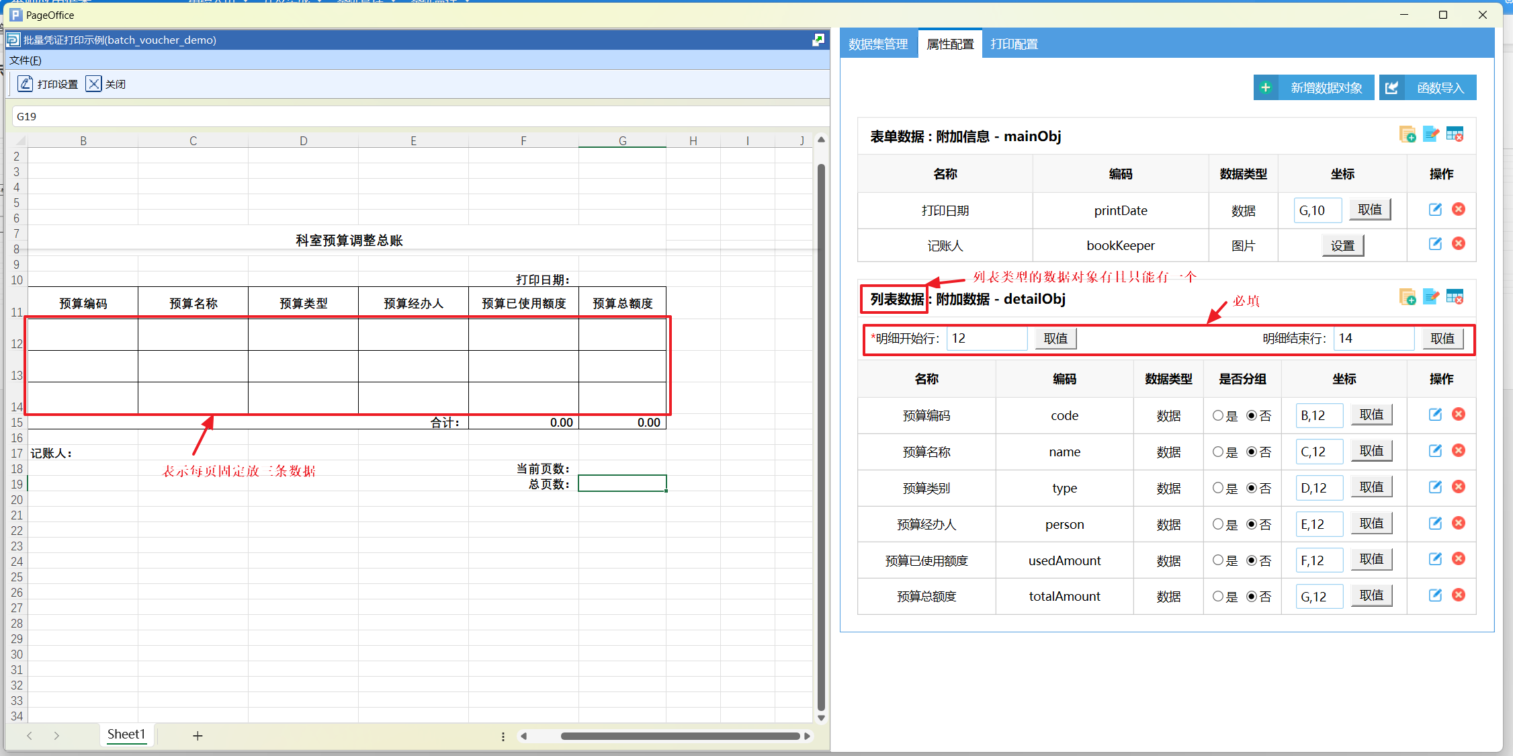Click the 新增数据对象 button
The width and height of the screenshot is (1513, 756).
point(1313,88)
